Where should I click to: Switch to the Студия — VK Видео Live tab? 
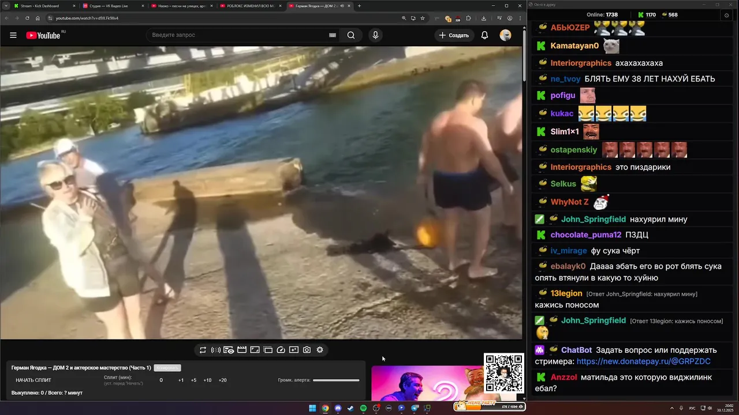113,6
